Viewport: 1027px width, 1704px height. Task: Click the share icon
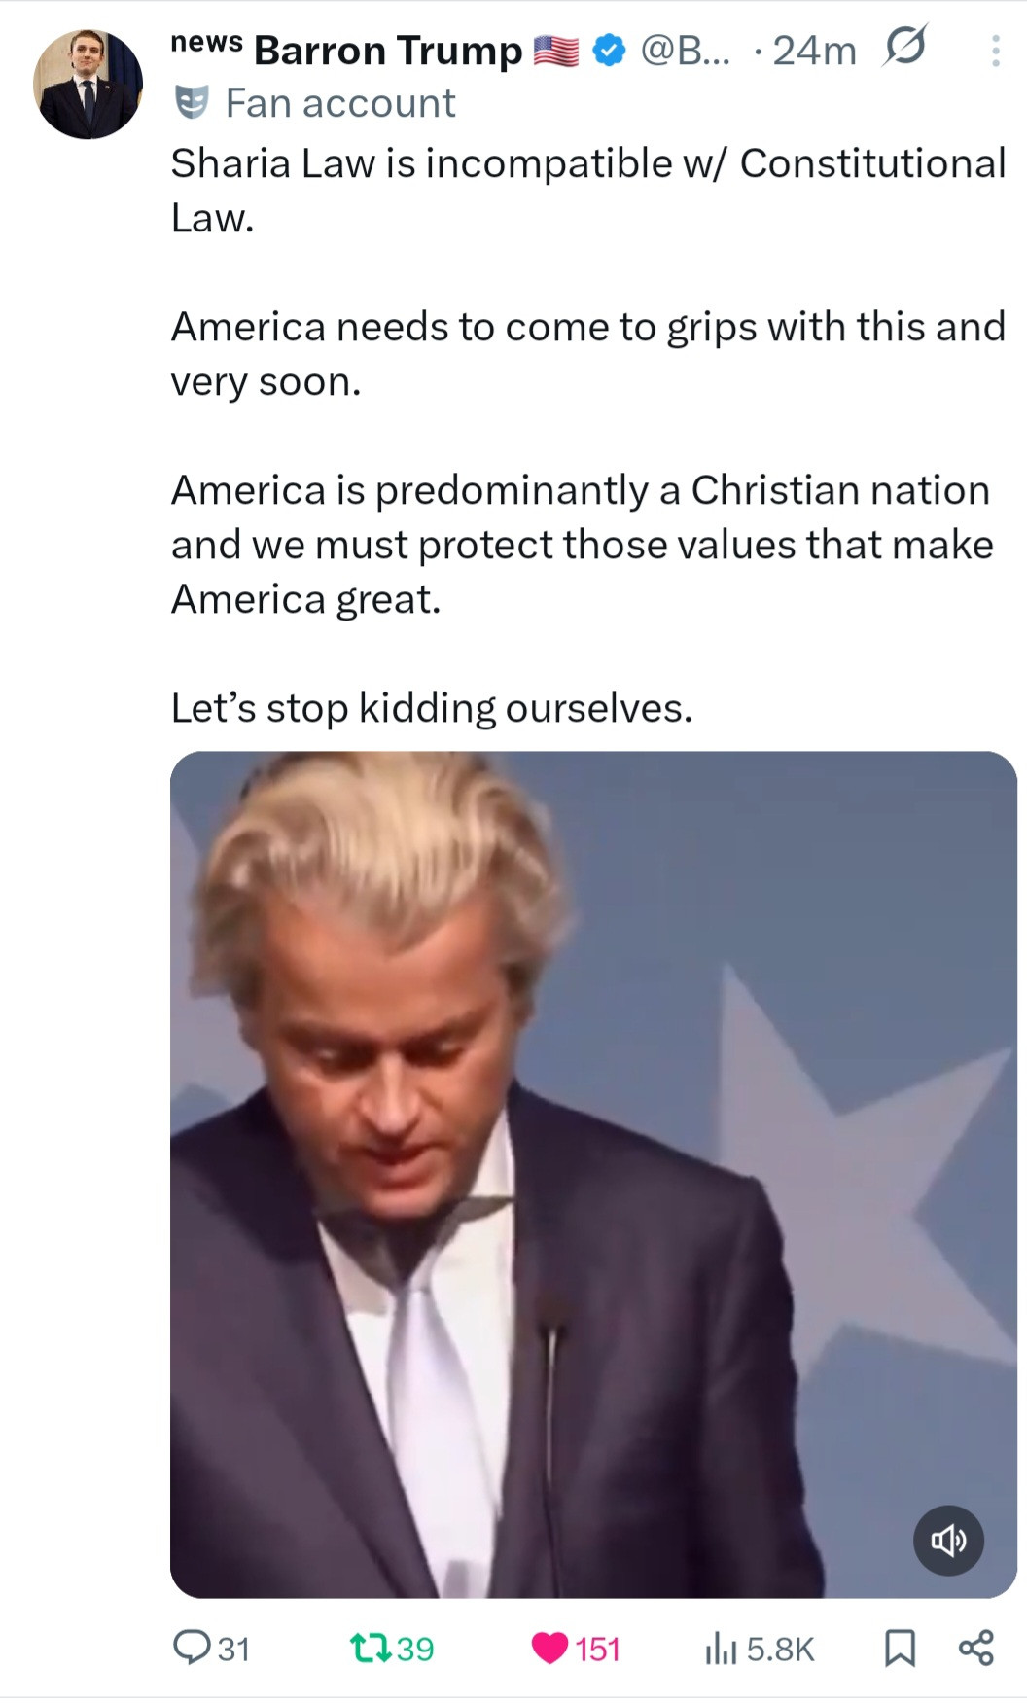pos(976,1648)
